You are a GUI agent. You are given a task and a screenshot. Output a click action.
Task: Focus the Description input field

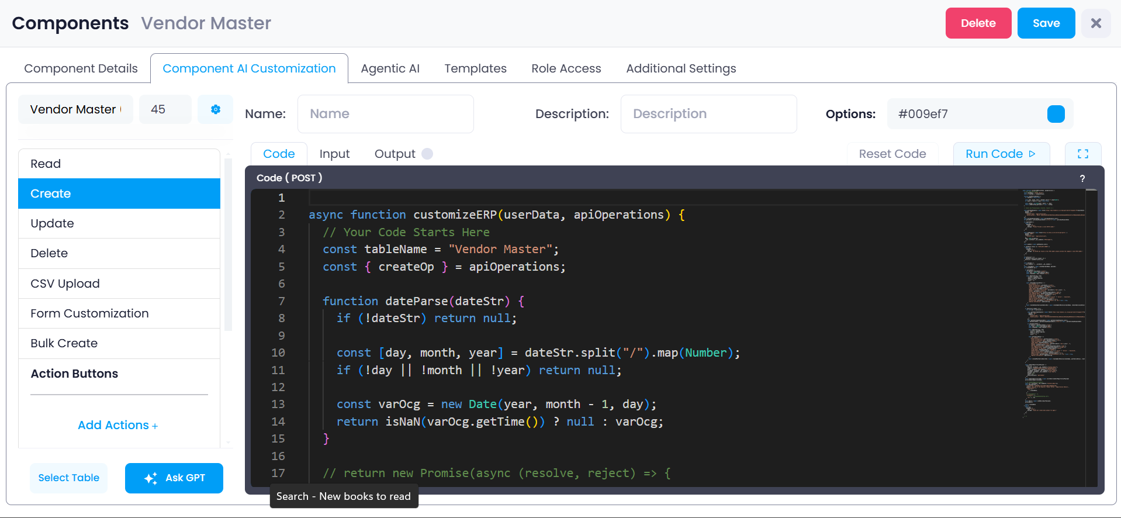[708, 114]
